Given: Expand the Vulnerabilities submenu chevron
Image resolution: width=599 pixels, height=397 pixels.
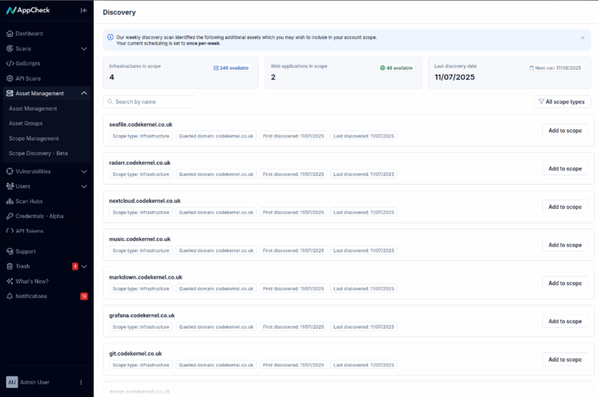Looking at the screenshot, I should pyautogui.click(x=84, y=172).
